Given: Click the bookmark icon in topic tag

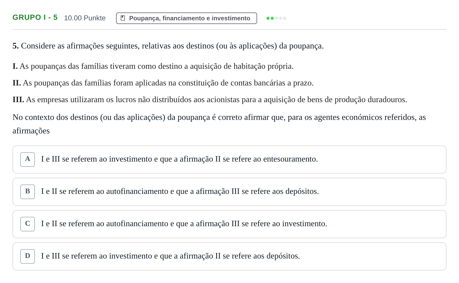Looking at the screenshot, I should point(123,18).
